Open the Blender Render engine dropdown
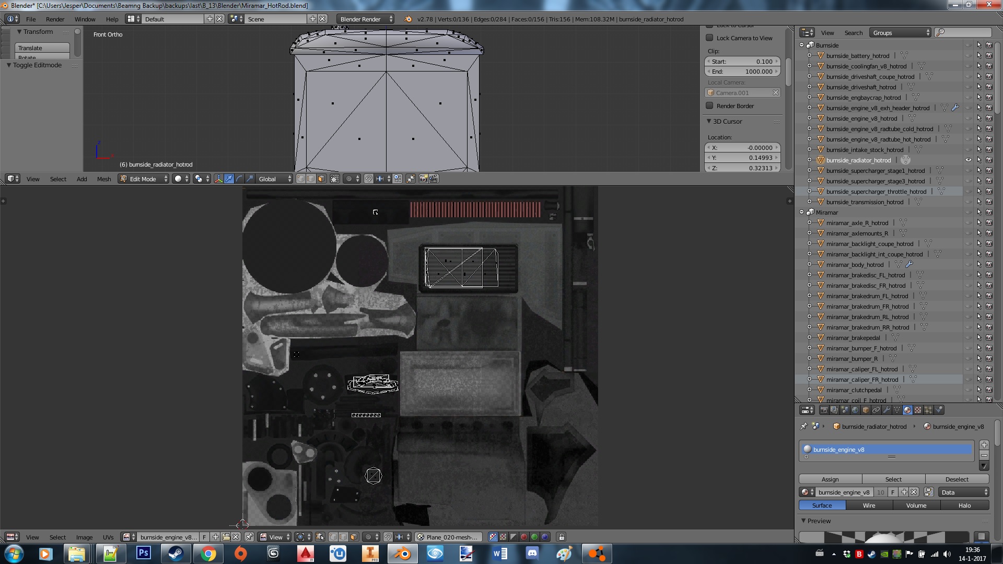 coord(366,19)
